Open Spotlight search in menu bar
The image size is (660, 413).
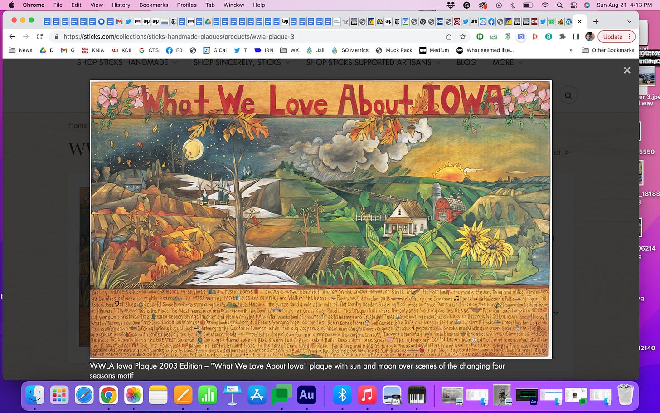(560, 5)
